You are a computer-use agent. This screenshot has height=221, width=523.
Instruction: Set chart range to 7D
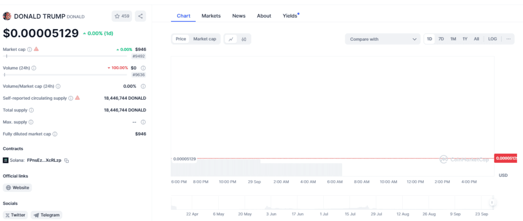click(441, 39)
